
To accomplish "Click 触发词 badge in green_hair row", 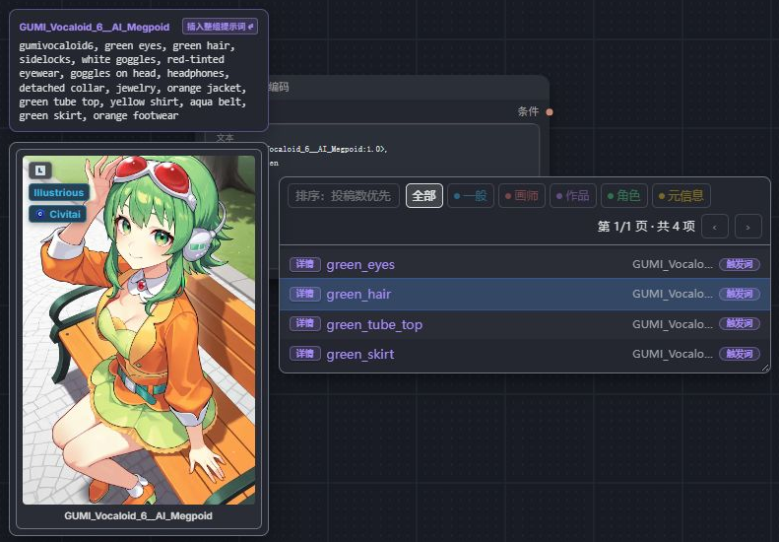I will (740, 294).
